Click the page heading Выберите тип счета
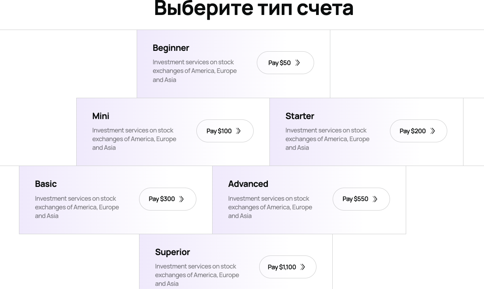The height and width of the screenshot is (289, 484). point(254,9)
